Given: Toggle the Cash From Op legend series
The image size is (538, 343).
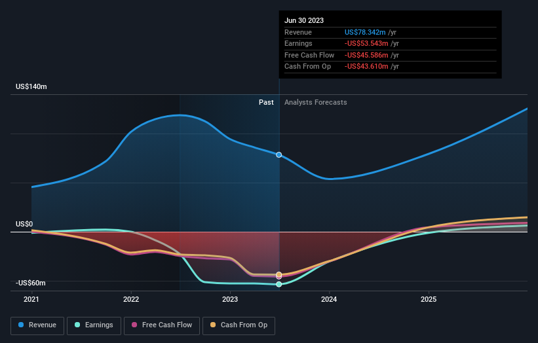Looking at the screenshot, I should [239, 325].
